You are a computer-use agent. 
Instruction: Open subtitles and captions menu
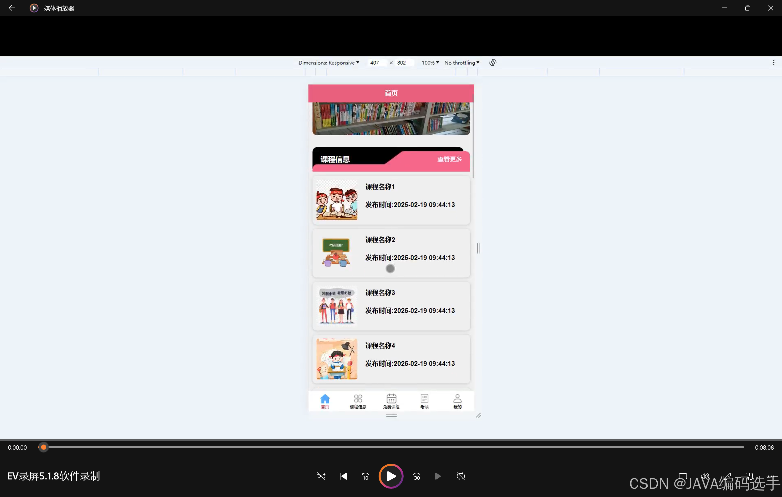click(683, 476)
